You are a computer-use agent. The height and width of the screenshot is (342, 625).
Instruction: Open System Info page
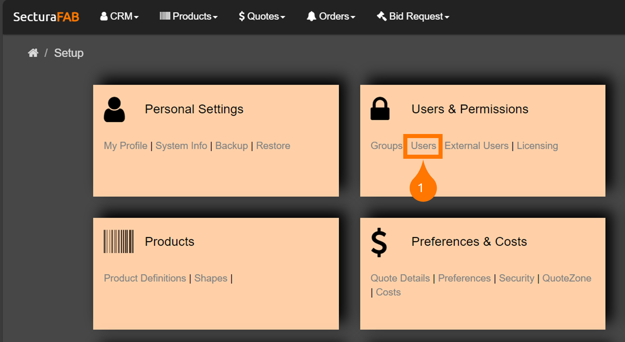(181, 146)
